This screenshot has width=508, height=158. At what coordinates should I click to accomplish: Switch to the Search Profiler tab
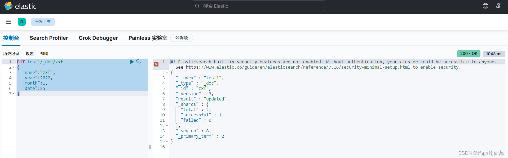tap(49, 38)
